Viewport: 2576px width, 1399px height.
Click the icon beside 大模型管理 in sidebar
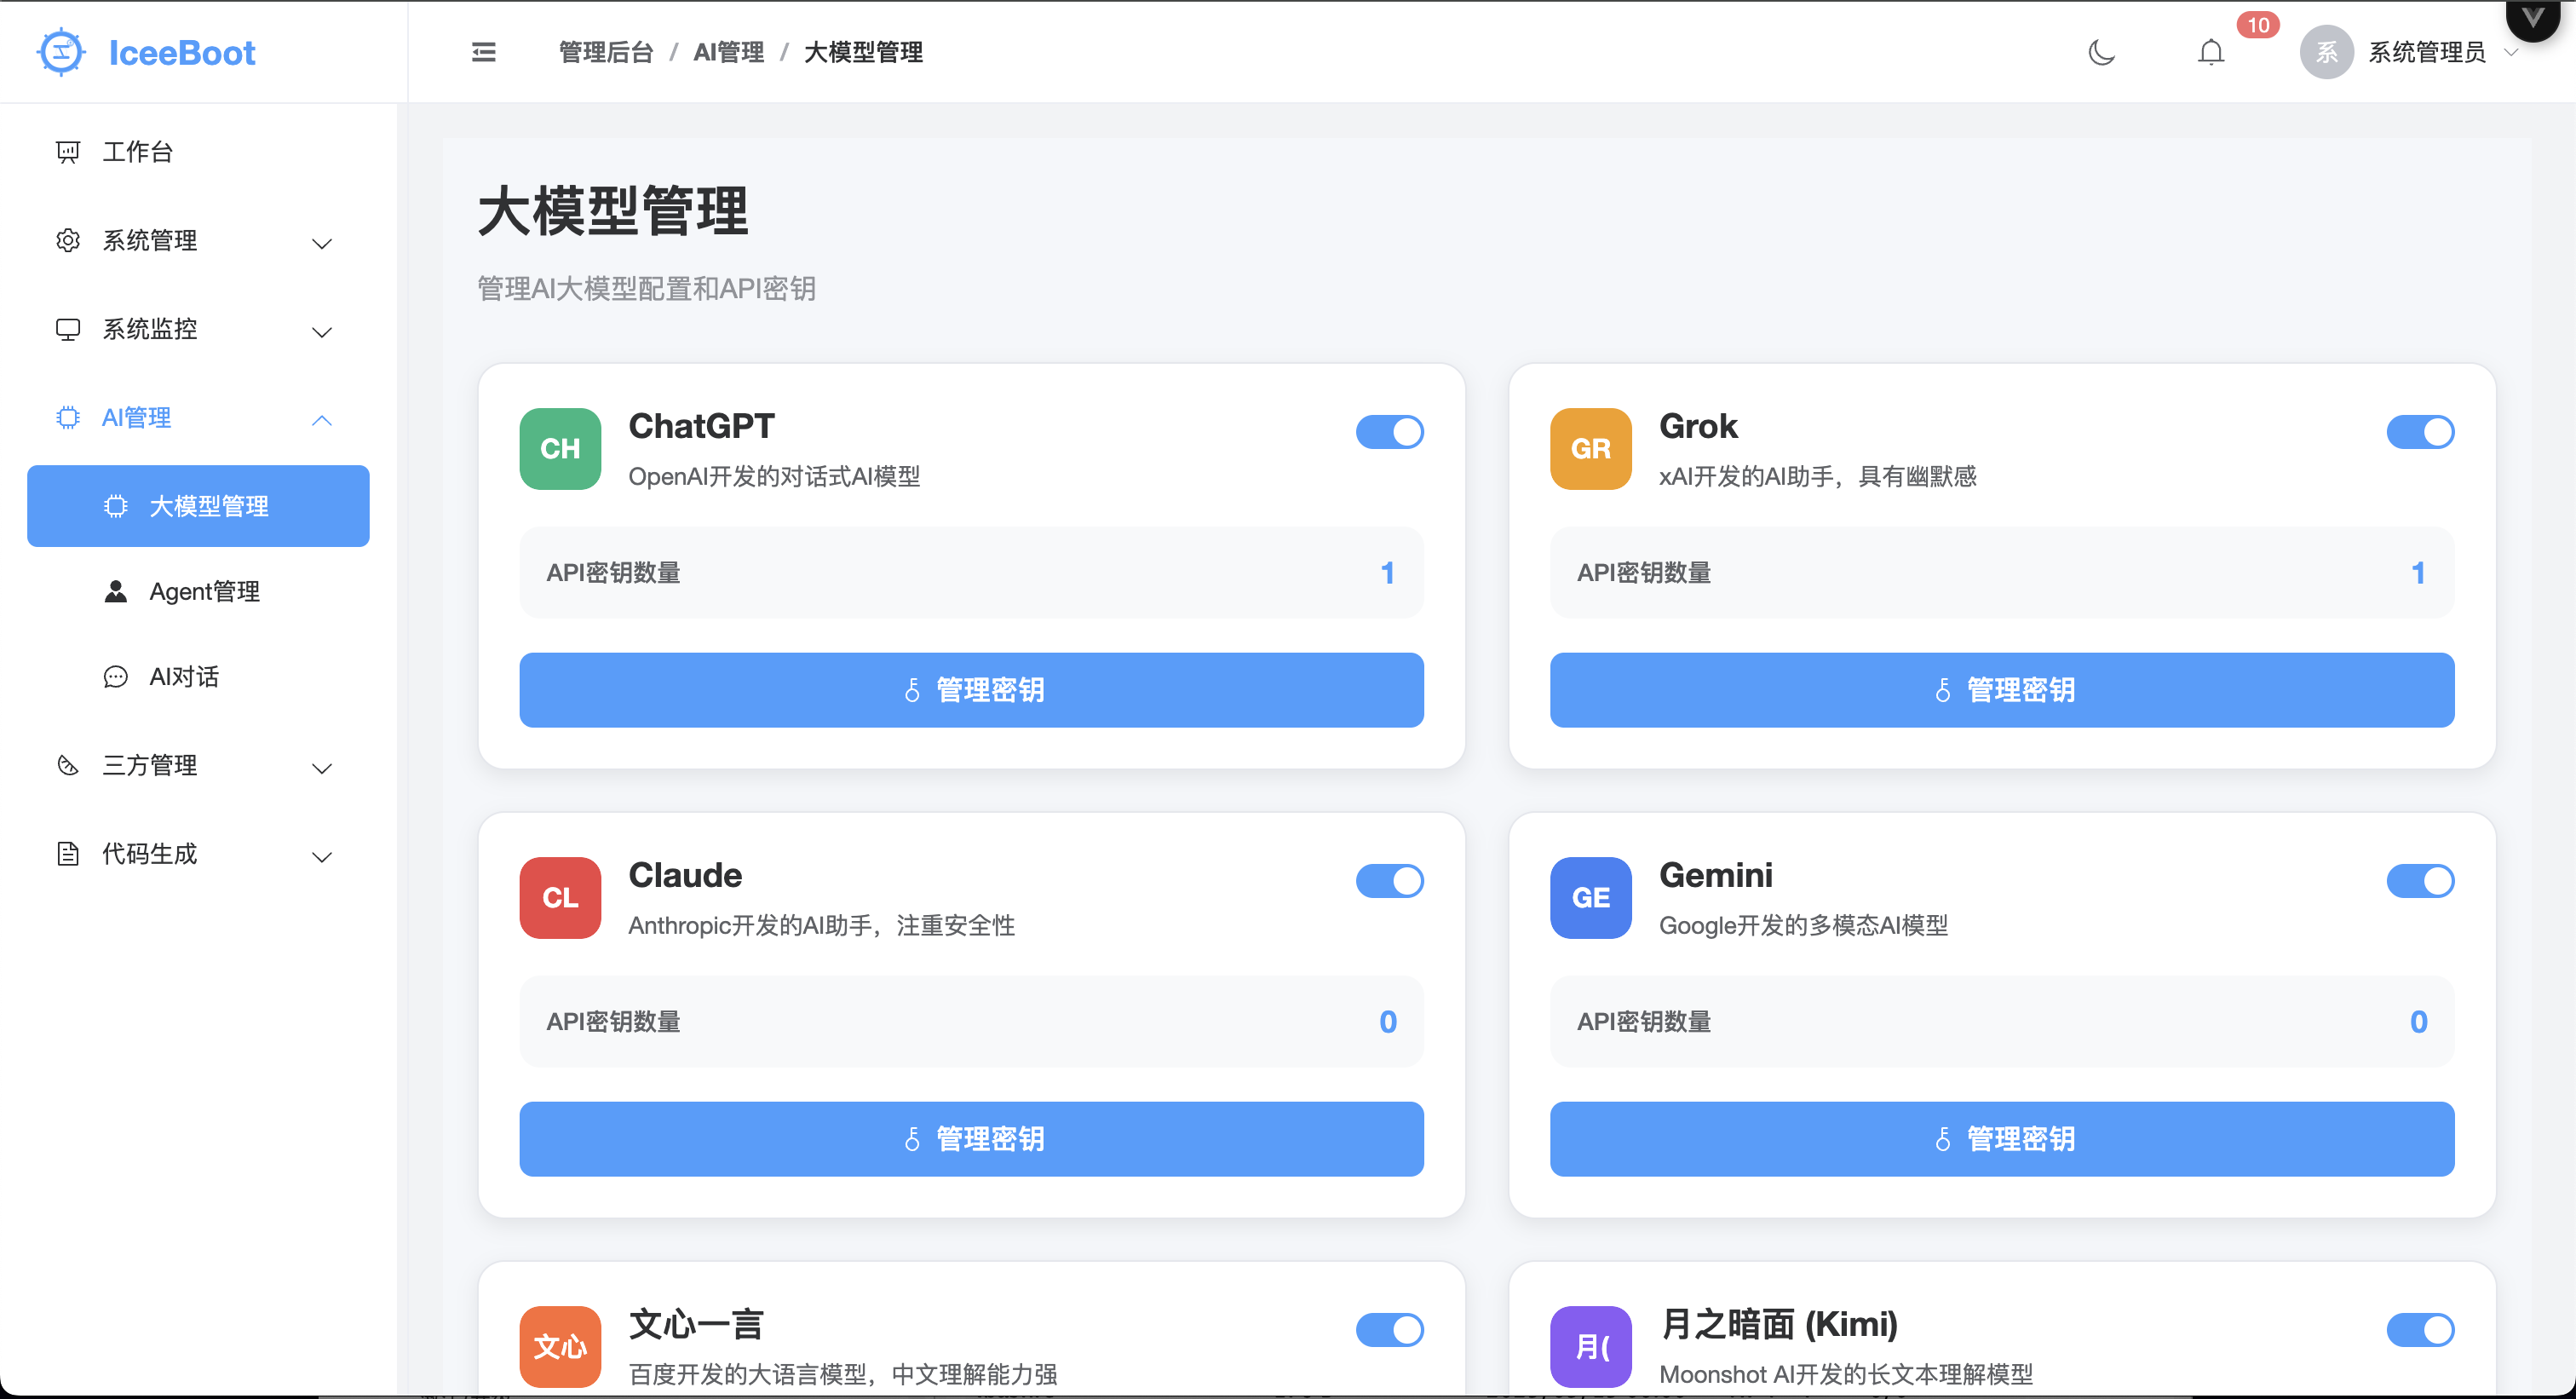pos(116,507)
